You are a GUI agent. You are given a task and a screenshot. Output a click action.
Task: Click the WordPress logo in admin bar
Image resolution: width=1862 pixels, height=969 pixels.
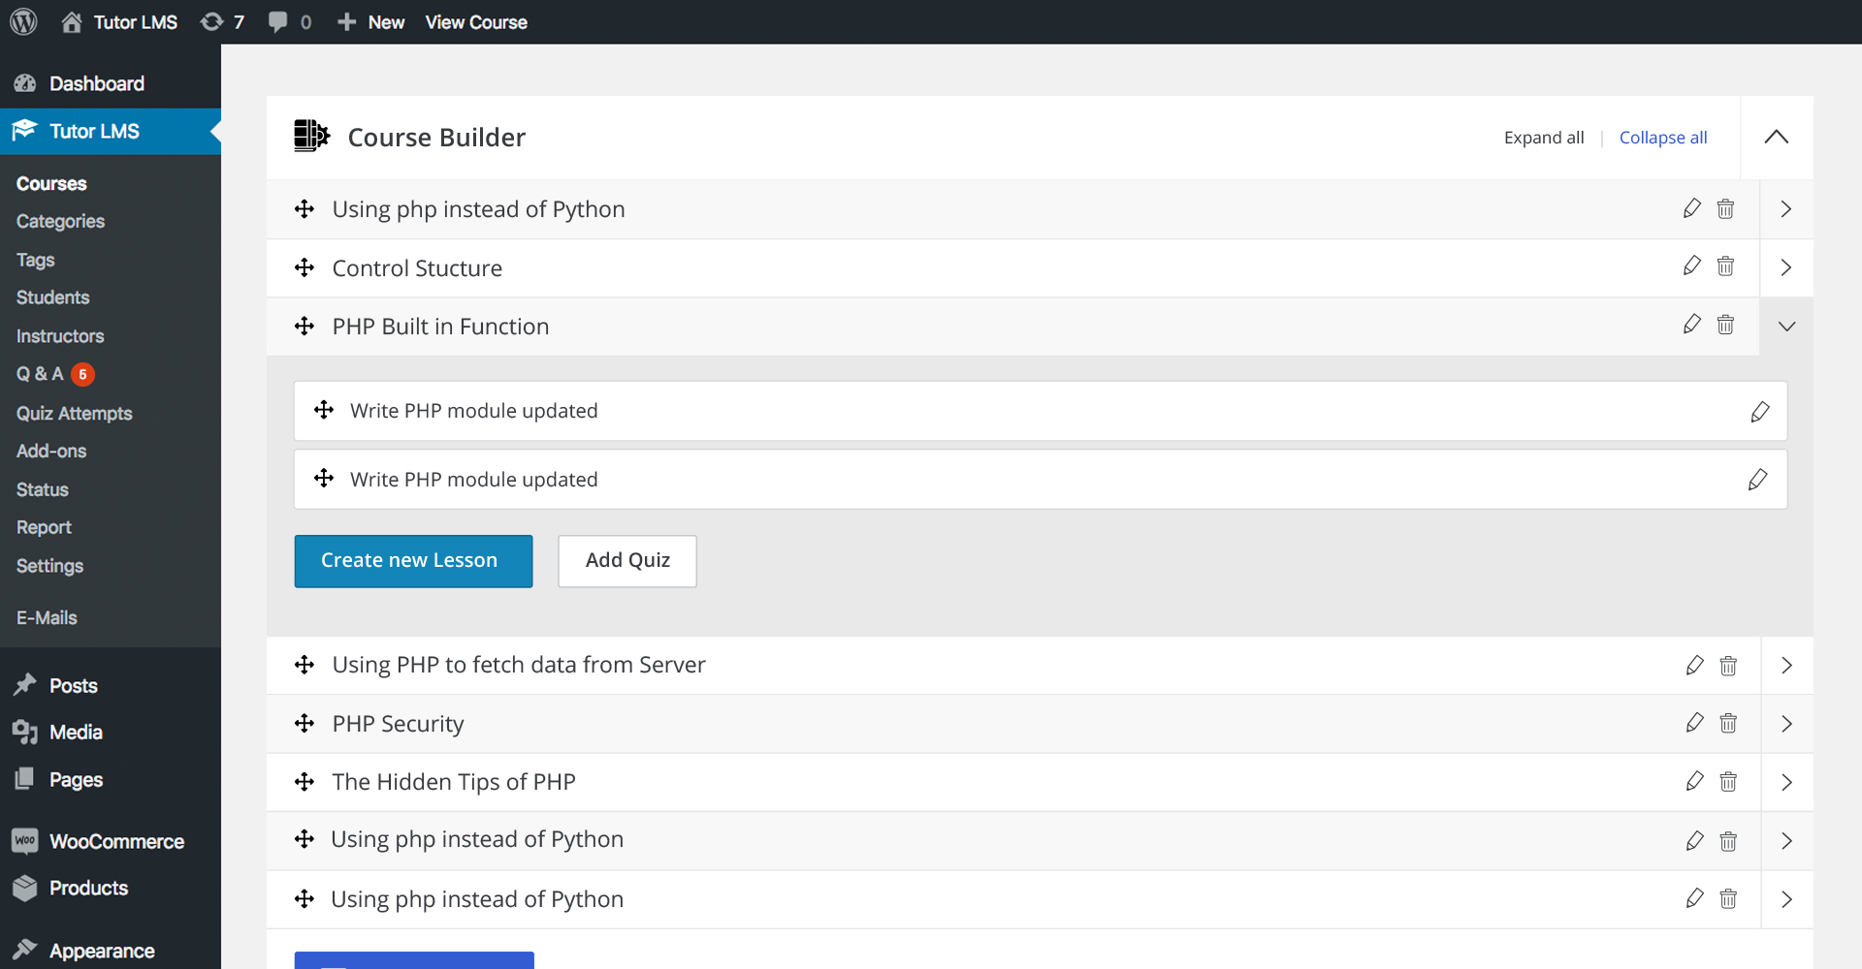(23, 21)
